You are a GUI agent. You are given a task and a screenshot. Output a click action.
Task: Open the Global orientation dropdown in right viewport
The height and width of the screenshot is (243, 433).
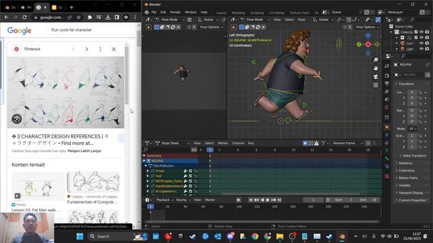pos(323,20)
